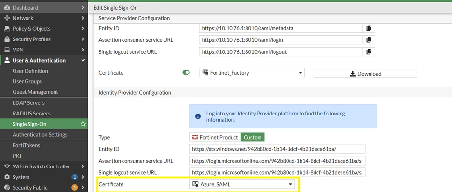Open the Azure_SAML certificate dropdown
Screen dimensions: 452x192
click(242, 184)
